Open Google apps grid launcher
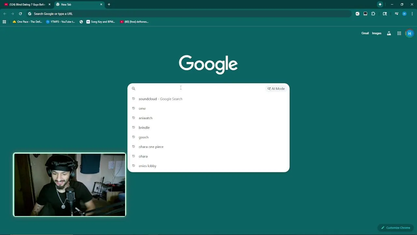 [x=399, y=33]
